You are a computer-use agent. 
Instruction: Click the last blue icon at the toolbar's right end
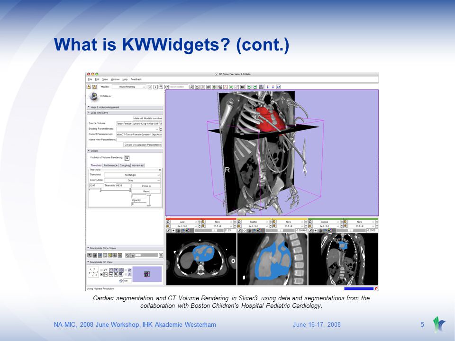tap(278, 87)
